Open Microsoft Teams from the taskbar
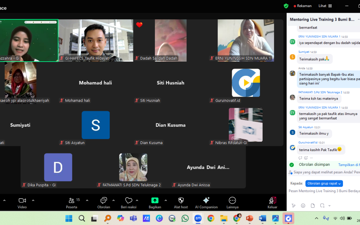This screenshot has width=360, height=225. click(x=133, y=218)
